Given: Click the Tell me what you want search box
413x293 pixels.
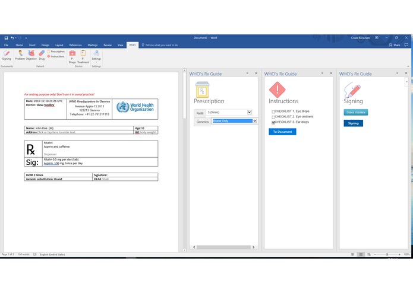Looking at the screenshot, I should pos(160,45).
